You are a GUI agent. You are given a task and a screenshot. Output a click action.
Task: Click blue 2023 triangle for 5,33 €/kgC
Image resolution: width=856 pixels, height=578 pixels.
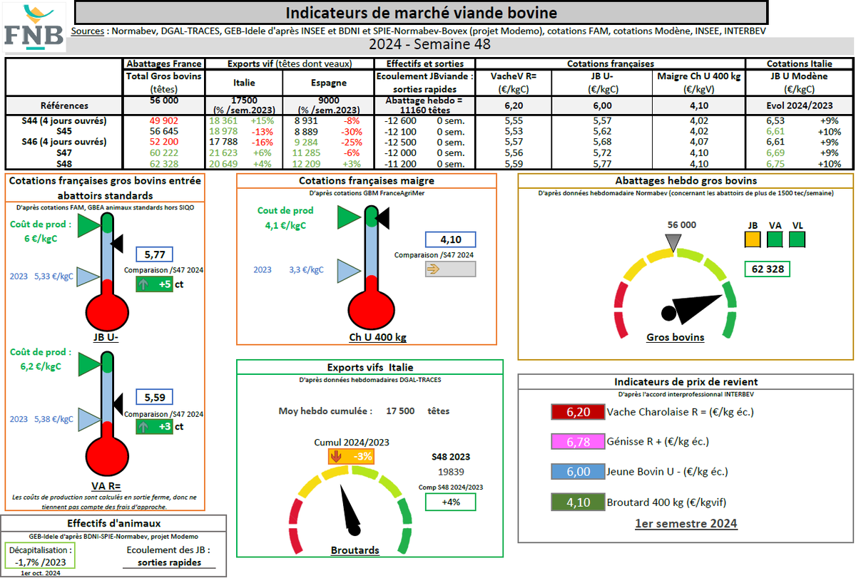click(x=88, y=276)
